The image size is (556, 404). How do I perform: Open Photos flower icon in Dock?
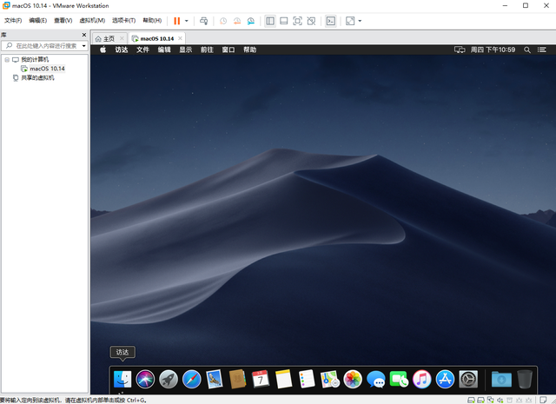[353, 379]
